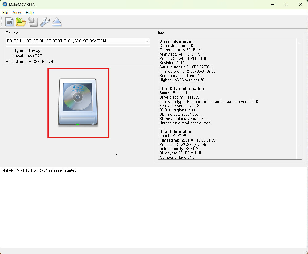Image resolution: width=308 pixels, height=254 pixels.
Task: Click log line 'MakeMKV v1.18.1 win(x64-release) started'
Action: (39, 170)
